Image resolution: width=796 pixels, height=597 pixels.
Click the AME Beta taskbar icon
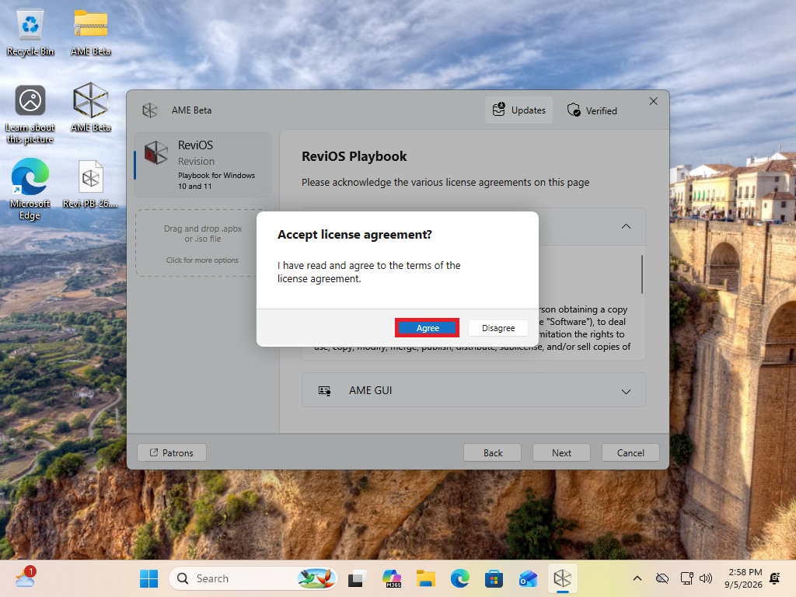click(562, 578)
